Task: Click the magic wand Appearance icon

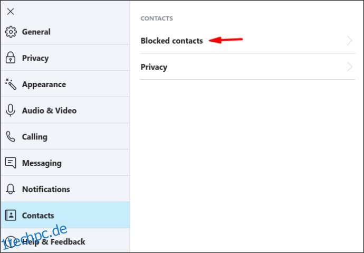Action: tap(11, 84)
